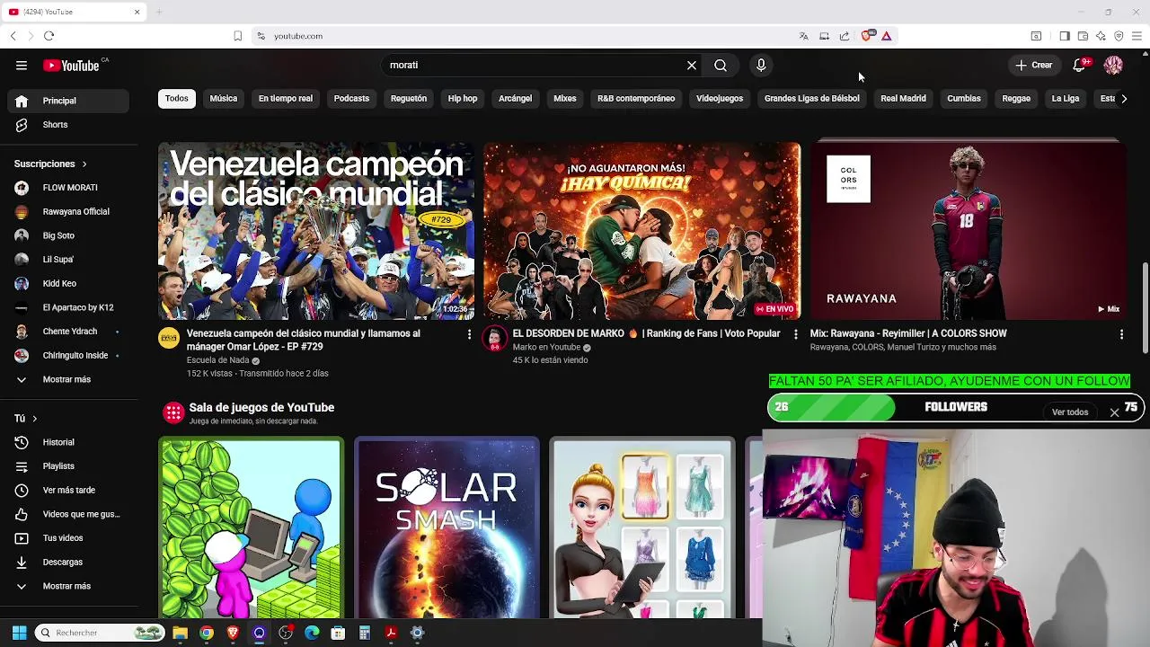Open the account avatar menu
This screenshot has width=1150, height=647.
1113,65
